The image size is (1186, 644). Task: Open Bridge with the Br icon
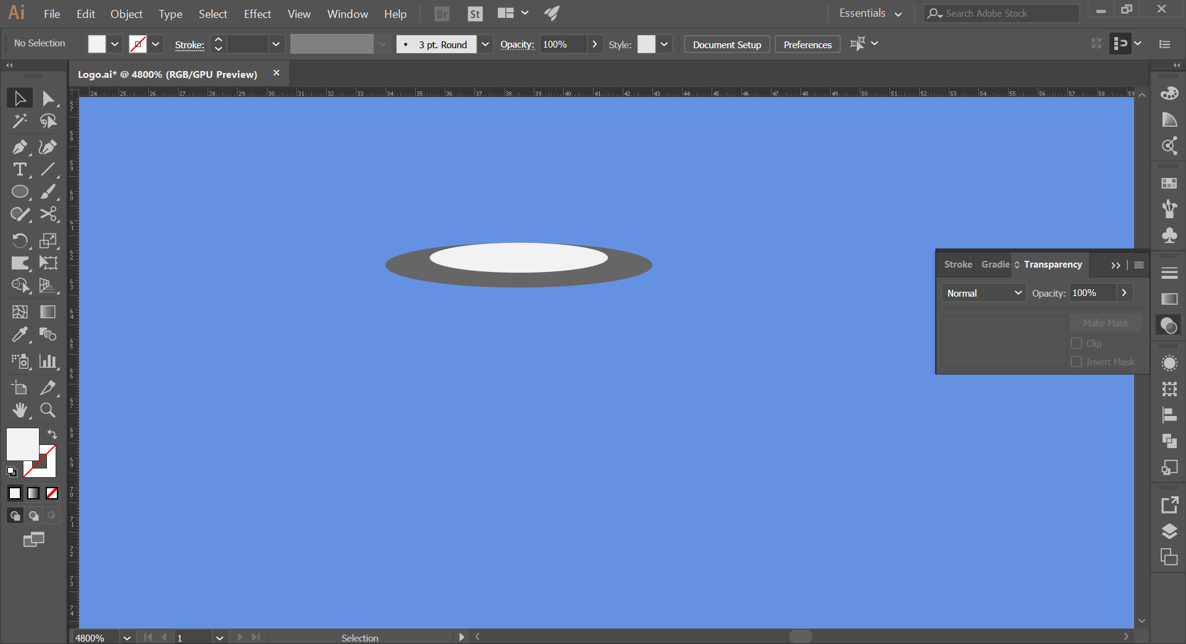442,14
